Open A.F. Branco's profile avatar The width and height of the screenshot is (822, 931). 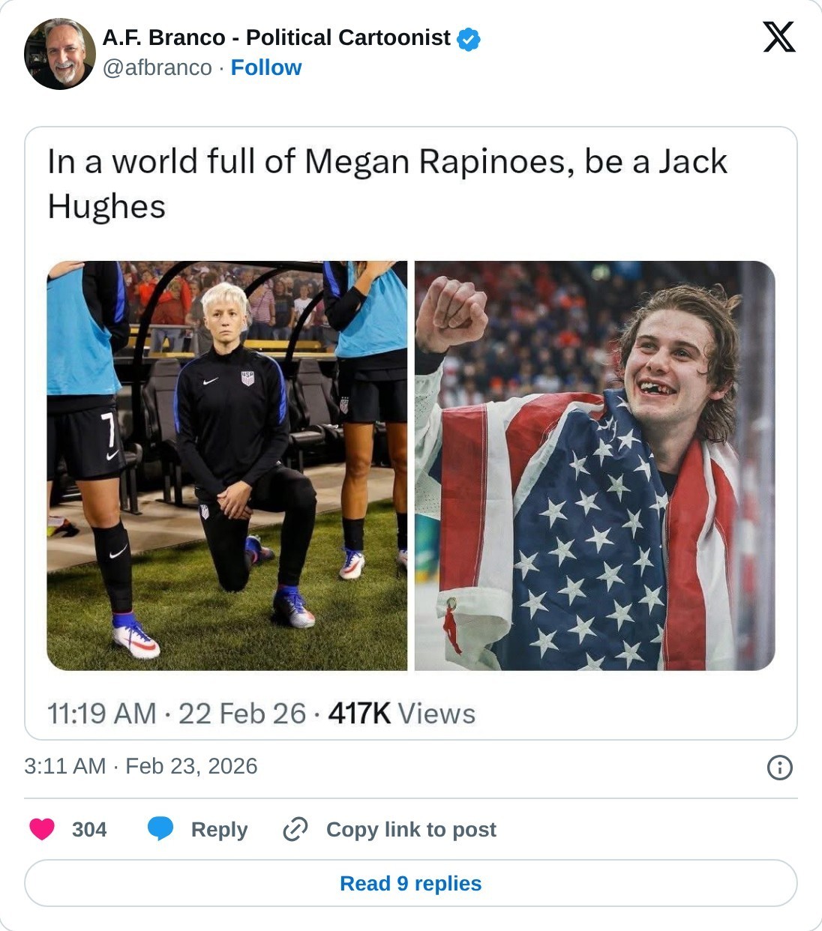tap(60, 54)
